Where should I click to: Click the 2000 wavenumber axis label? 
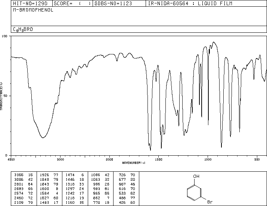click(109, 159)
